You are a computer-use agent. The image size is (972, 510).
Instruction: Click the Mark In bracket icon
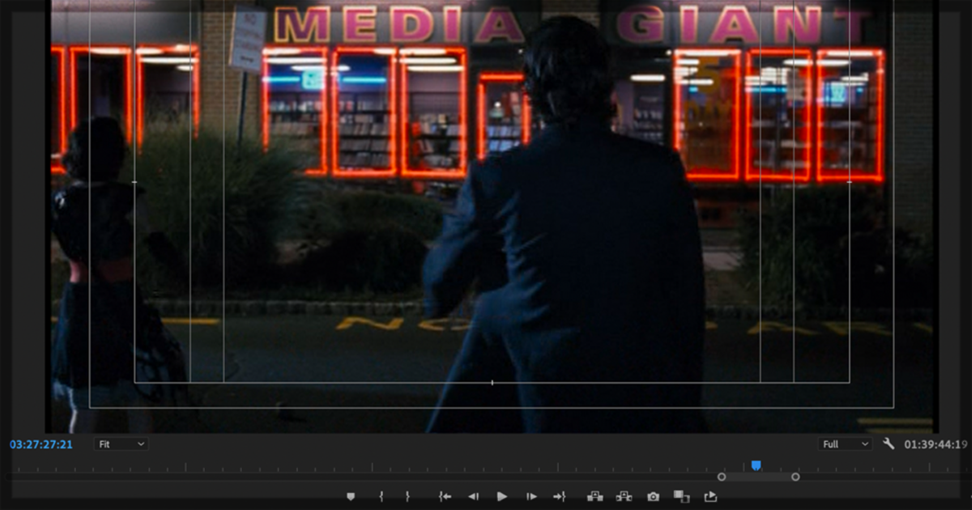pos(381,496)
